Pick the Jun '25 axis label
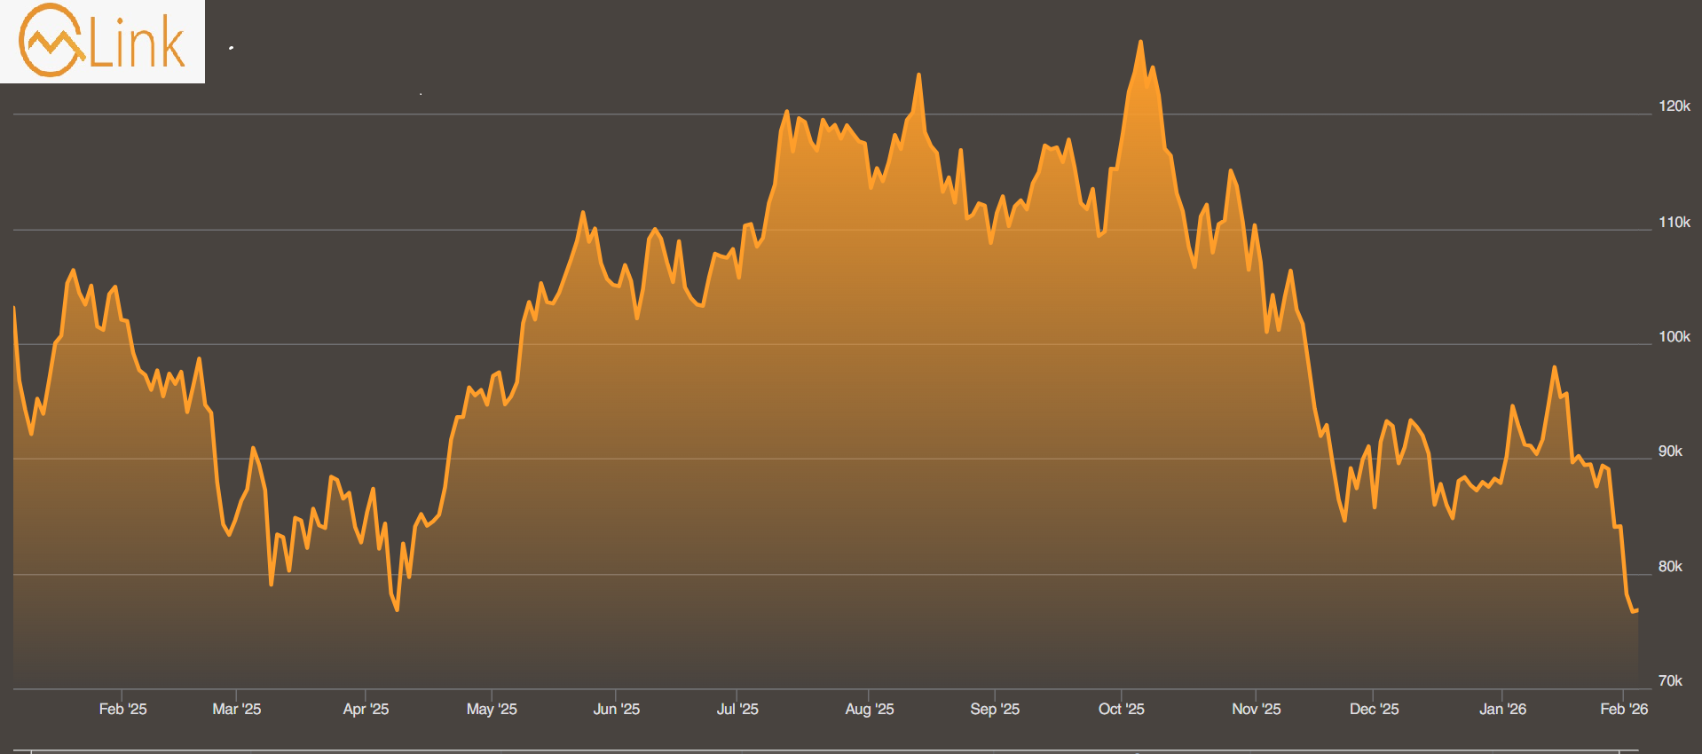Screen dimensions: 1702x754 616,709
